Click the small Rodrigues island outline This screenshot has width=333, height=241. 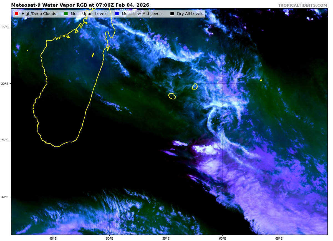(x=261, y=80)
